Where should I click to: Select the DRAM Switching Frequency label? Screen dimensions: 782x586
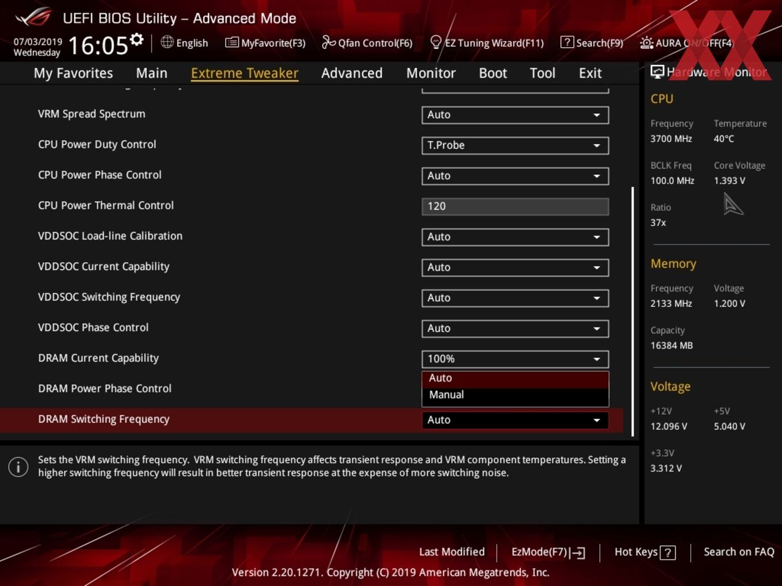click(103, 419)
